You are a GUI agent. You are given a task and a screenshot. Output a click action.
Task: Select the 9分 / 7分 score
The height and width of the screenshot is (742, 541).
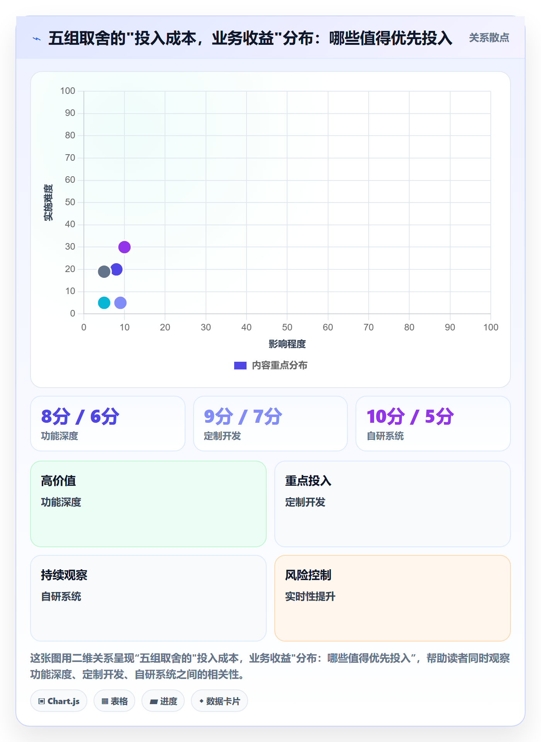coord(243,417)
